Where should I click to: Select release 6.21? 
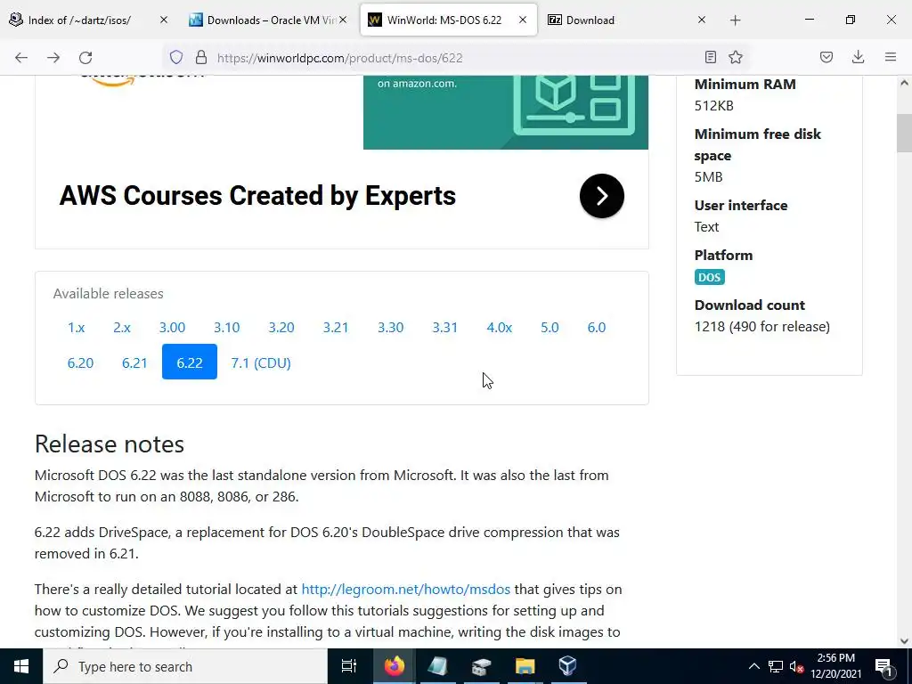coord(134,363)
